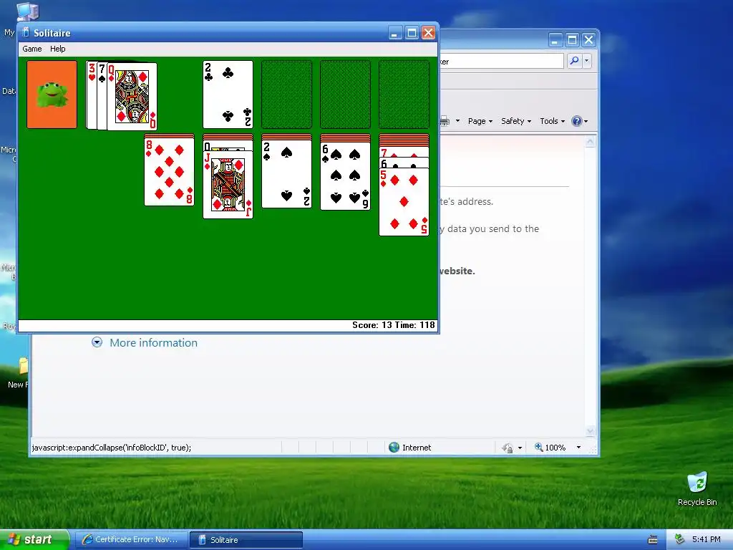Click the system tray notification icon

click(x=680, y=539)
